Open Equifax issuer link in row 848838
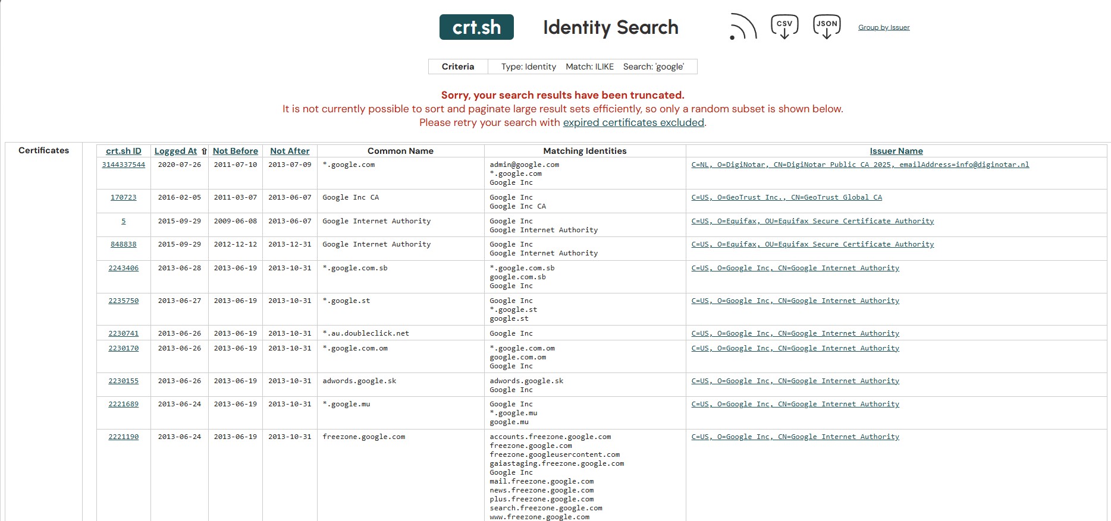 click(812, 244)
